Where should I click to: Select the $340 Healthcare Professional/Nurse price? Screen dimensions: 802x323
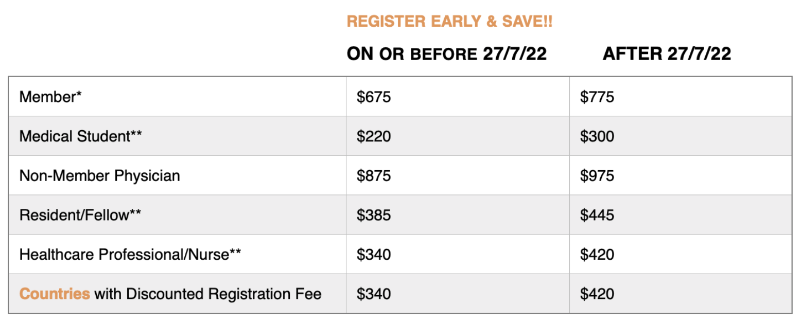tap(374, 255)
